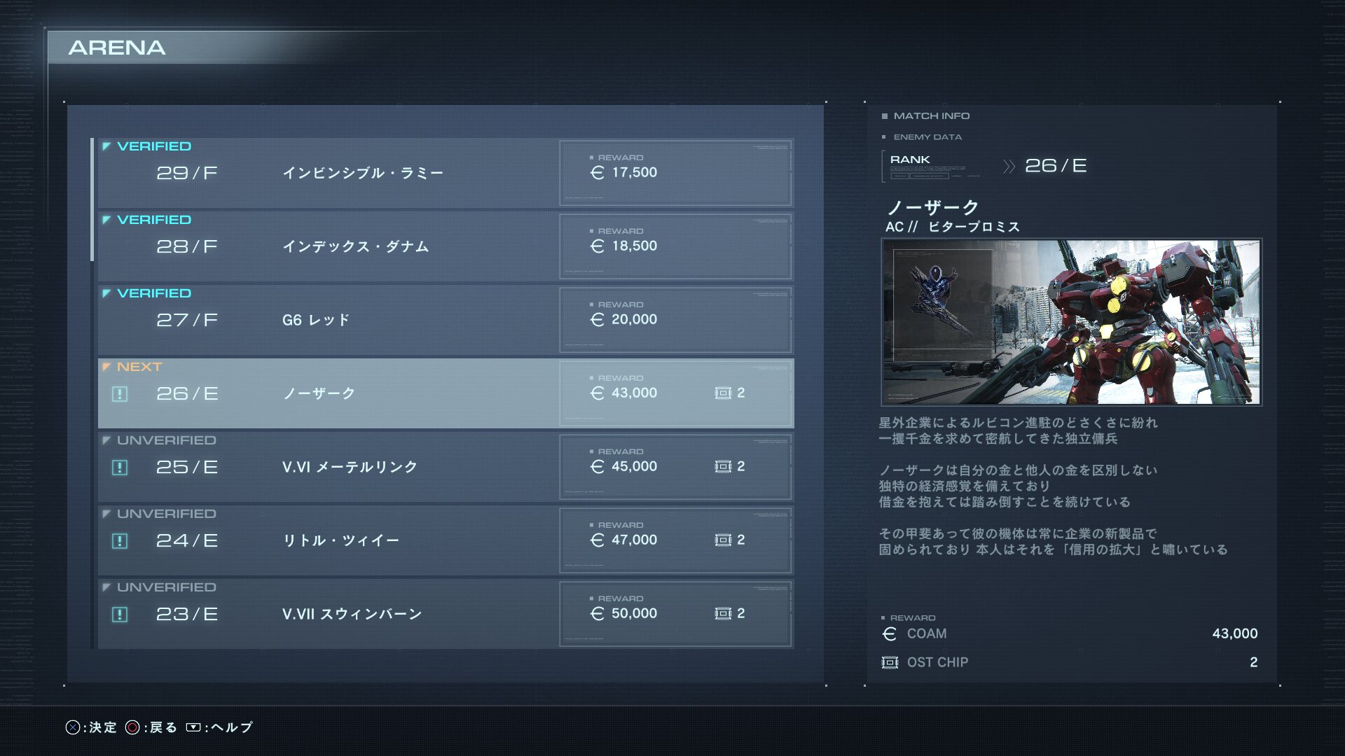Select opponent インビンシブル・ラミー rank 29/F
The image size is (1345, 756).
click(446, 173)
